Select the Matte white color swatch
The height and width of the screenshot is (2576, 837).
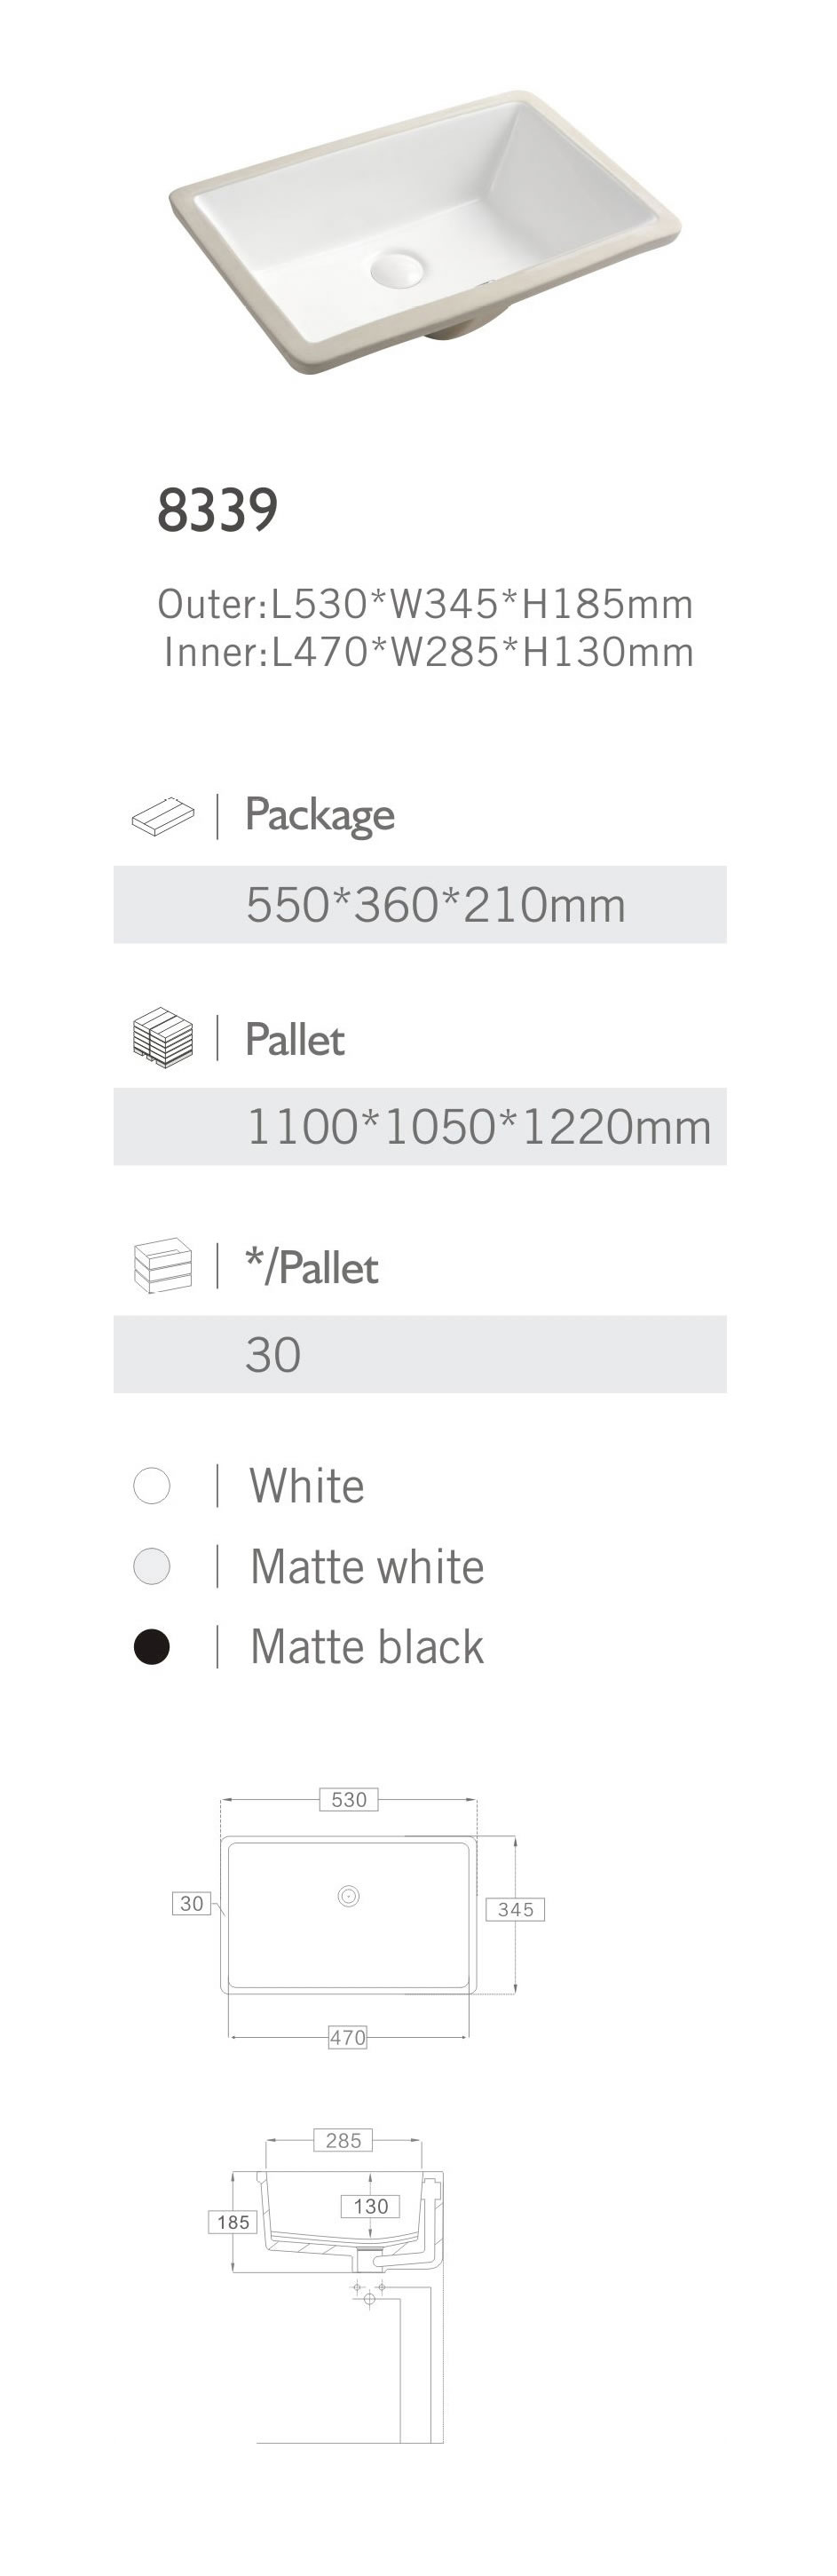click(x=152, y=1566)
